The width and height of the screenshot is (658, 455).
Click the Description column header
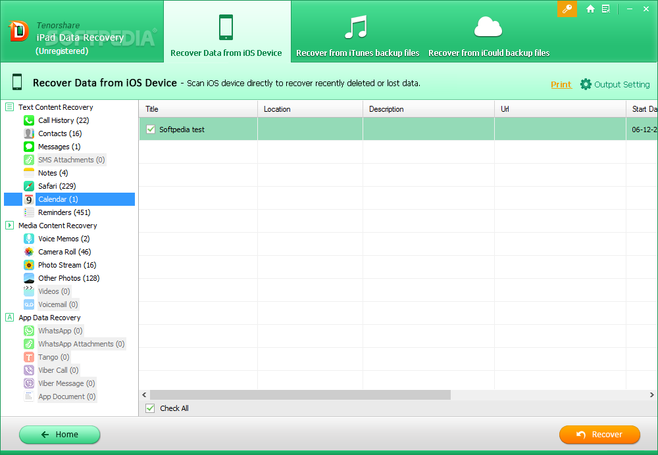click(x=428, y=109)
